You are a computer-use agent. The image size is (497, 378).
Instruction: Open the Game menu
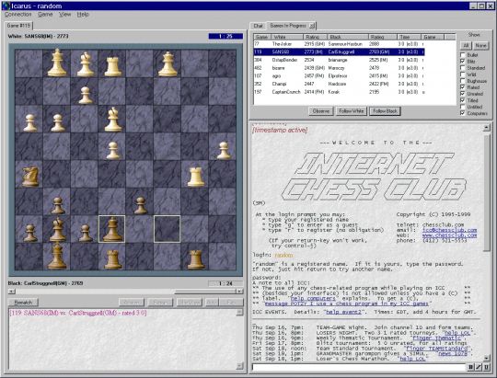pyautogui.click(x=45, y=15)
